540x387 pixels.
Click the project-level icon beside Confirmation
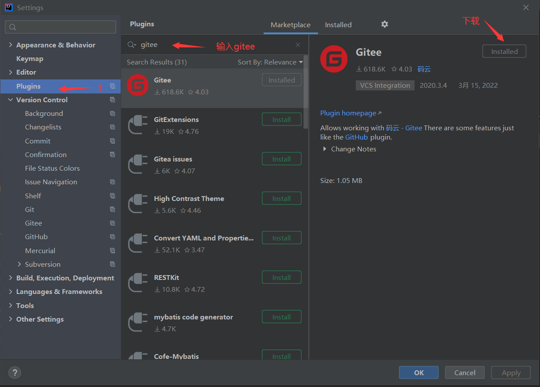113,154
